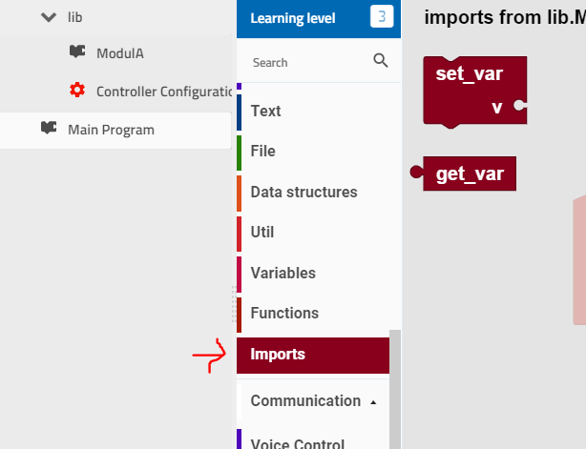586x449 pixels.
Task: Pick the set_var block
Action: point(475,92)
